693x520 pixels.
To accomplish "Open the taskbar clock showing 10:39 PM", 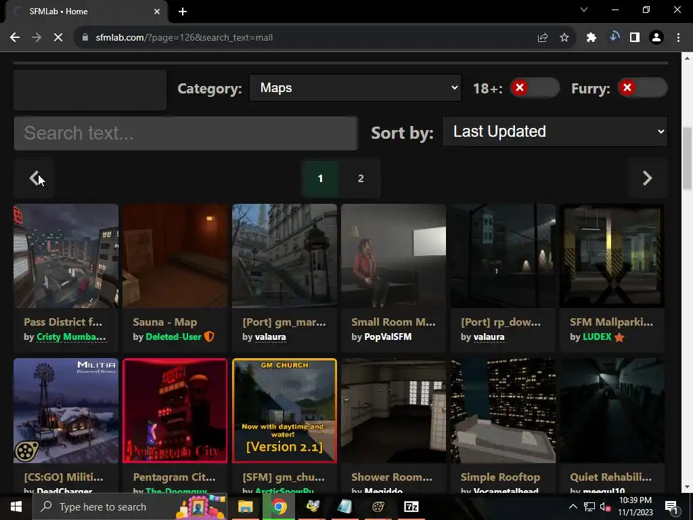I will (635, 506).
